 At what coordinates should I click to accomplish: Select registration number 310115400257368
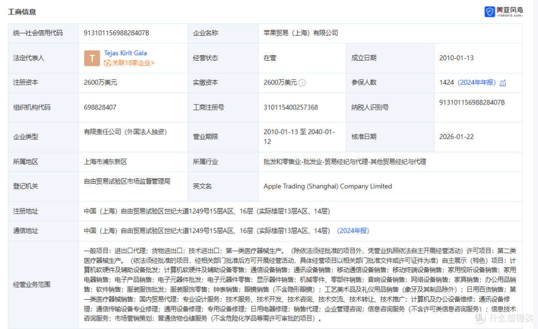click(290, 108)
